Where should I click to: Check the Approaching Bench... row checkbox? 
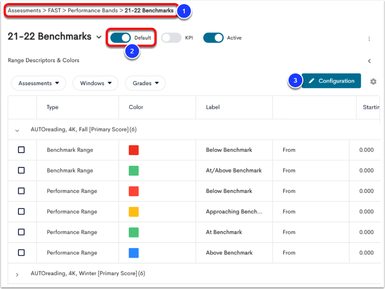tap(22, 211)
